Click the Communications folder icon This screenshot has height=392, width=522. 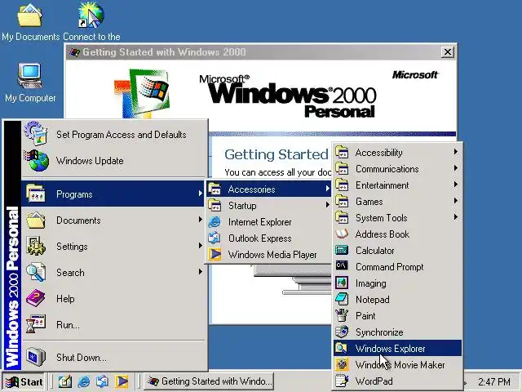tap(342, 168)
